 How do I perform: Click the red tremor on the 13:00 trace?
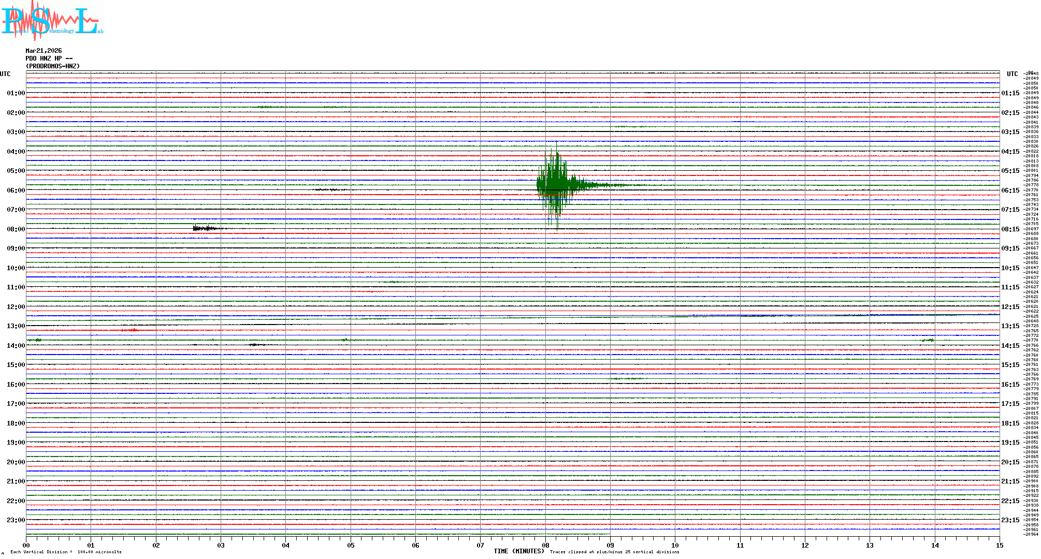pyautogui.click(x=129, y=330)
